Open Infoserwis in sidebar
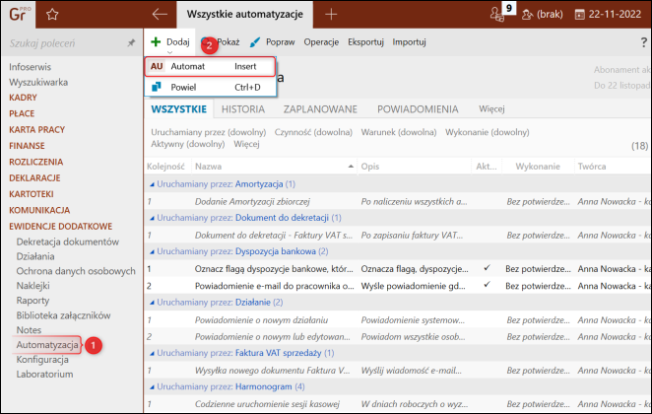Image resolution: width=652 pixels, height=414 pixels. 30,67
